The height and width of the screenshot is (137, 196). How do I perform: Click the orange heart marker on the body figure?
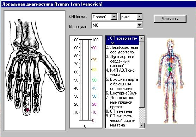click(x=171, y=61)
